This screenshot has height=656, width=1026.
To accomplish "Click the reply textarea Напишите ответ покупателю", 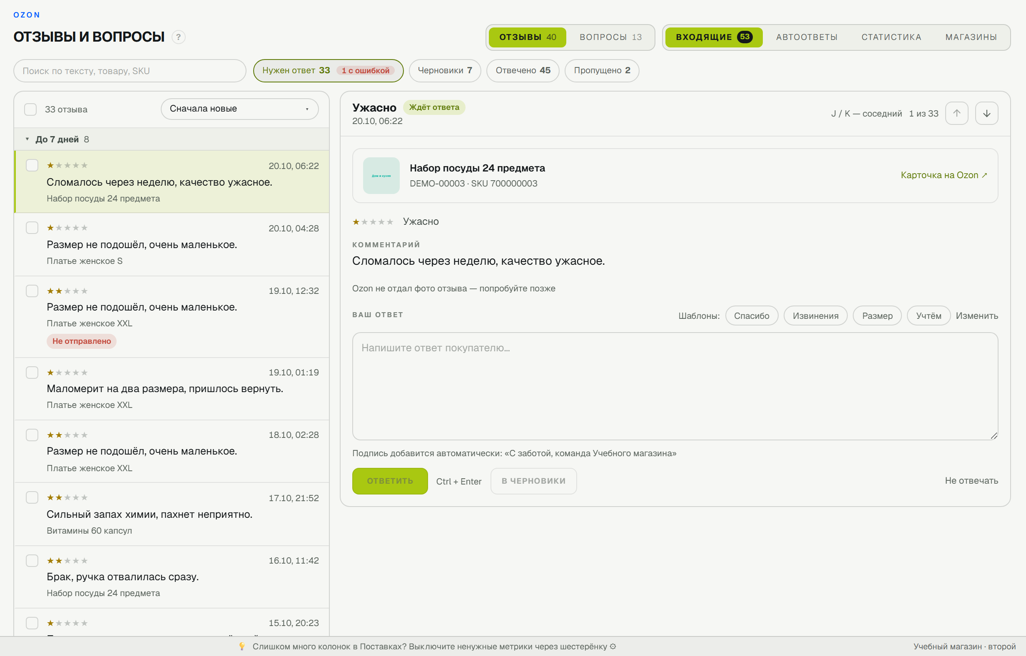I will 675,386.
